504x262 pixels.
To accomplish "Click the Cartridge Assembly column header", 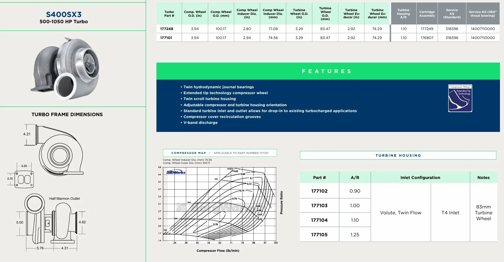I will 427,14.
